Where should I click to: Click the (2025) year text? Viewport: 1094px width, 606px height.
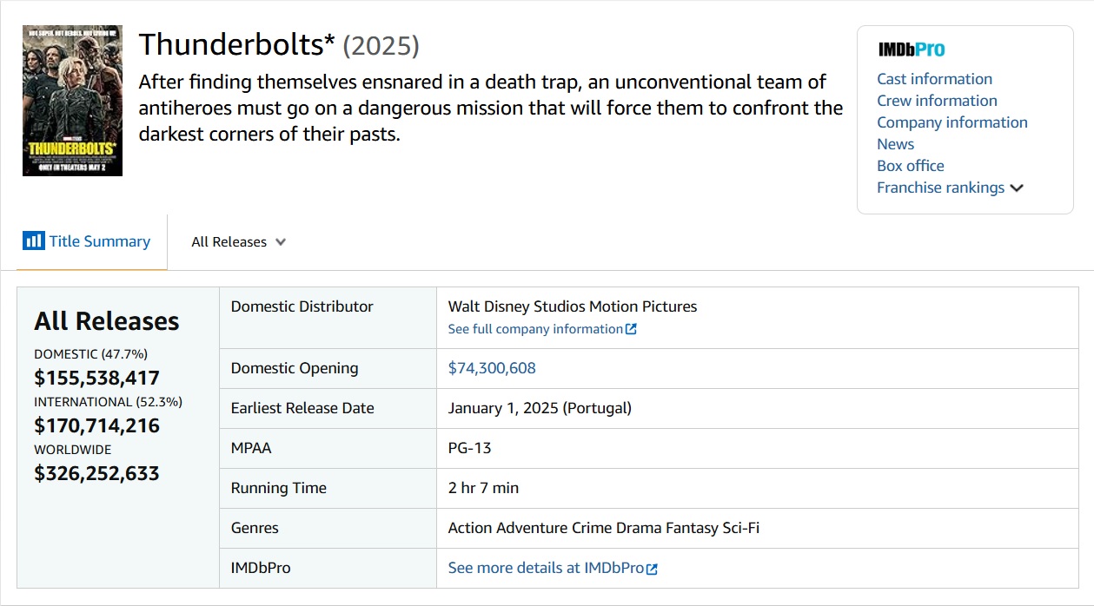(x=381, y=45)
